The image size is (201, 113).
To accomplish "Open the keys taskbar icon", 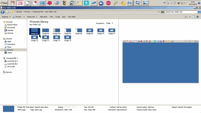I will (116, 3).
